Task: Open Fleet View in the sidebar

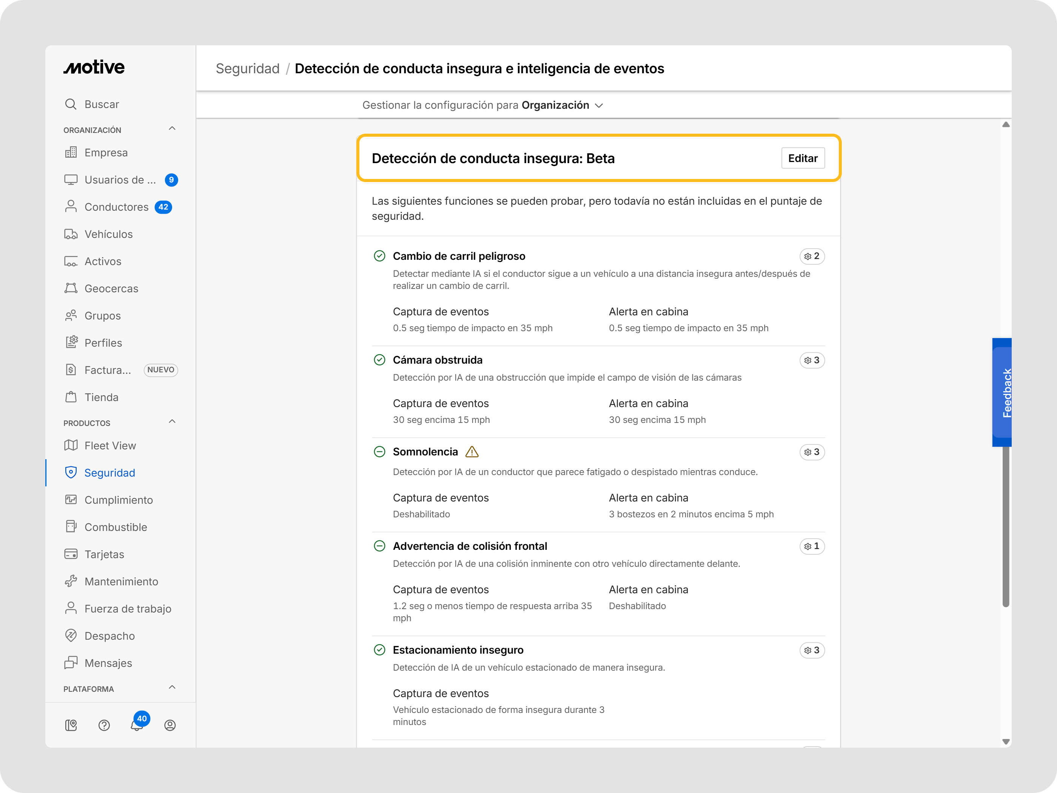Action: [110, 446]
